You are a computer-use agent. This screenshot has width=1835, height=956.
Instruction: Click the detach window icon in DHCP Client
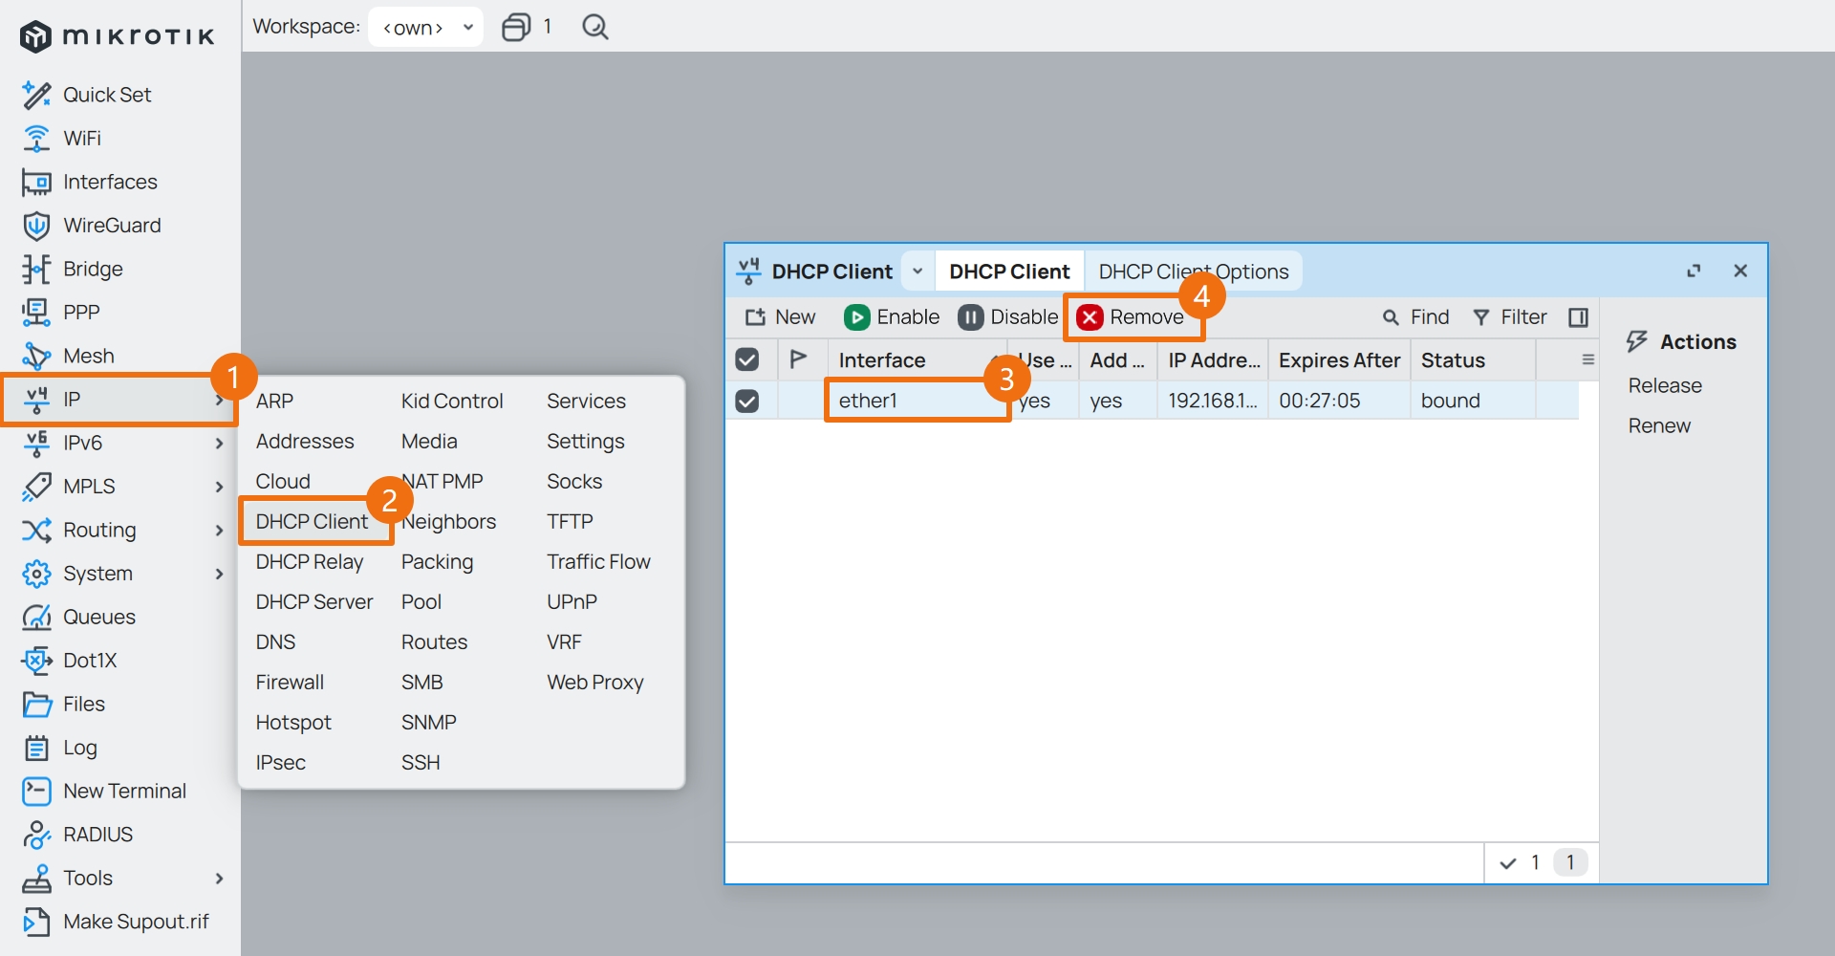1694,272
